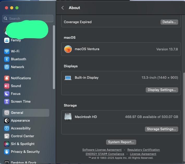Click the Bluetooth icon in sidebar
The height and width of the screenshot is (164, 185).
[x=7, y=59]
